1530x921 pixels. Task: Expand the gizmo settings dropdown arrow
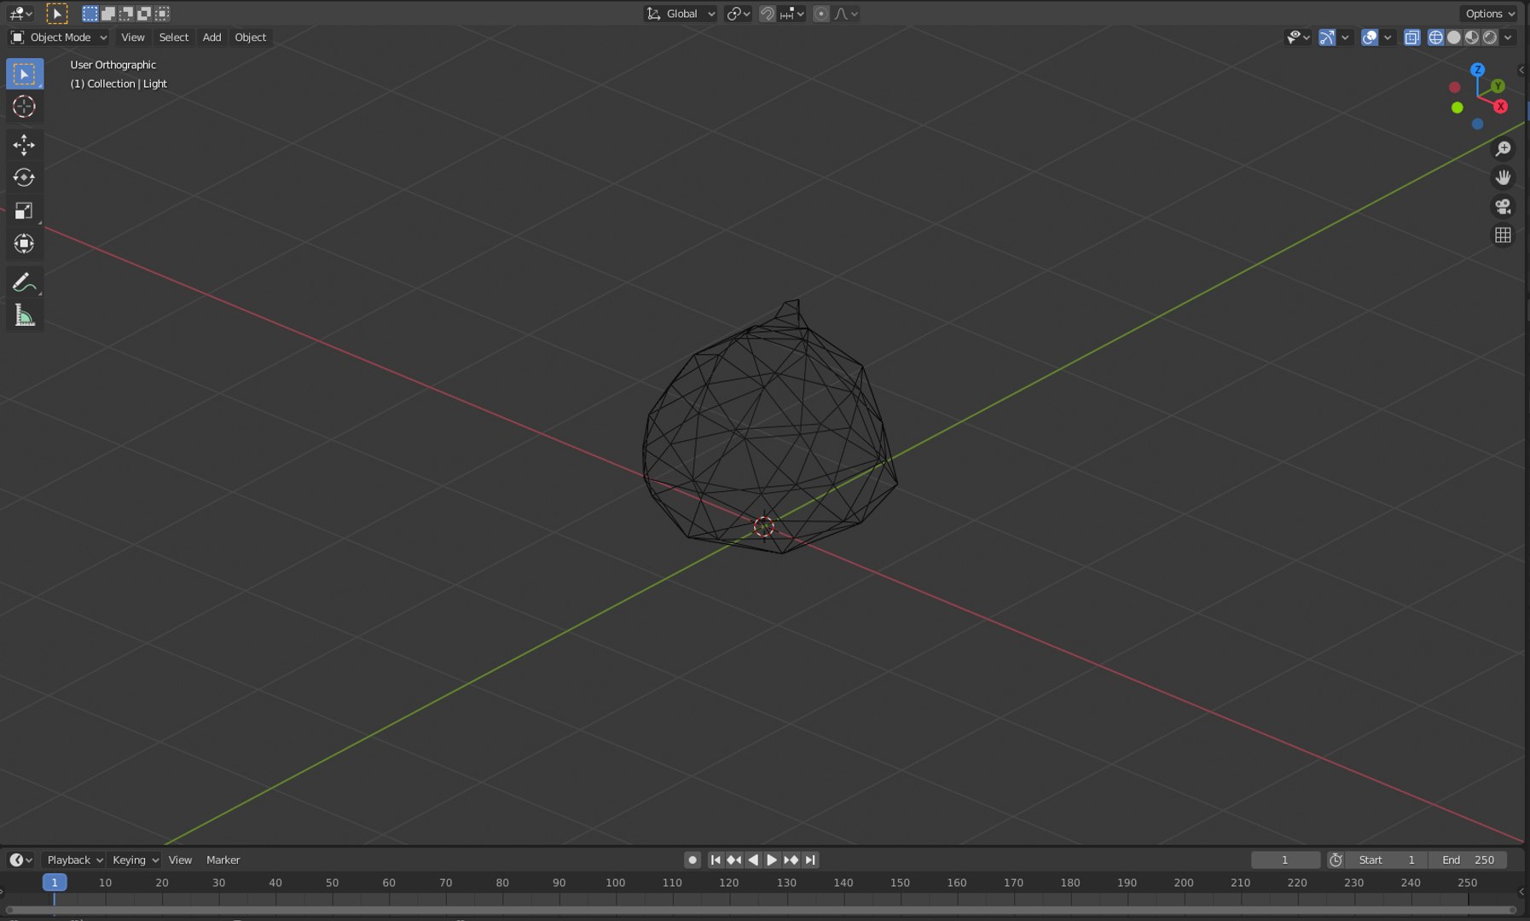(1345, 38)
